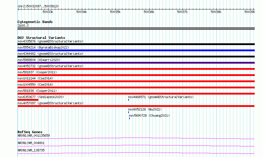Viewport: 263px width, 157px height.
Task: Select the red bar of nsv4057097
Action: [x=136, y=106]
